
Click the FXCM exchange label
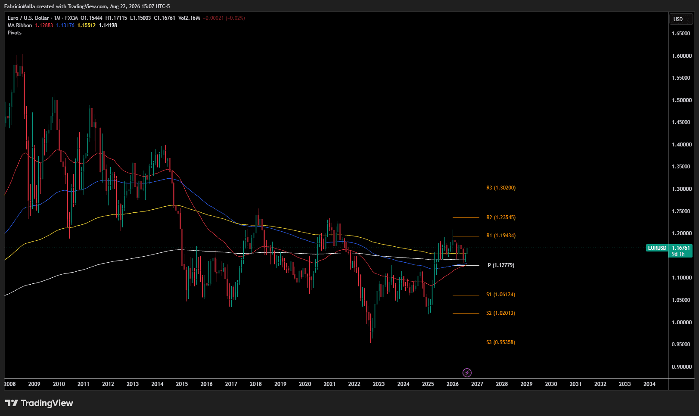71,18
